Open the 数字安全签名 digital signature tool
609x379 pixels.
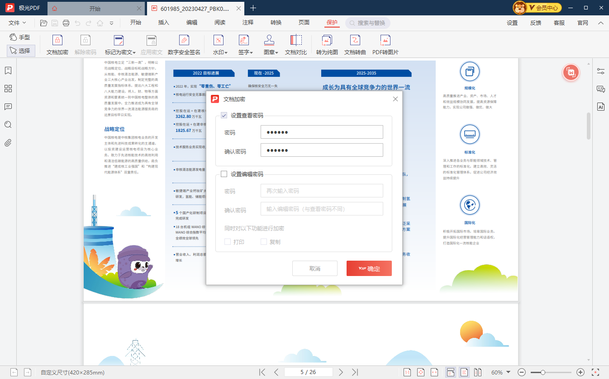click(184, 45)
